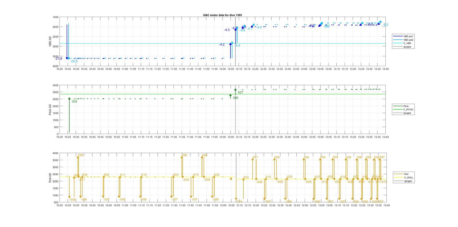Click the '599' roll data label
Image resolution: width=458 pixels, height=227 pixels.
pyautogui.click(x=348, y=157)
